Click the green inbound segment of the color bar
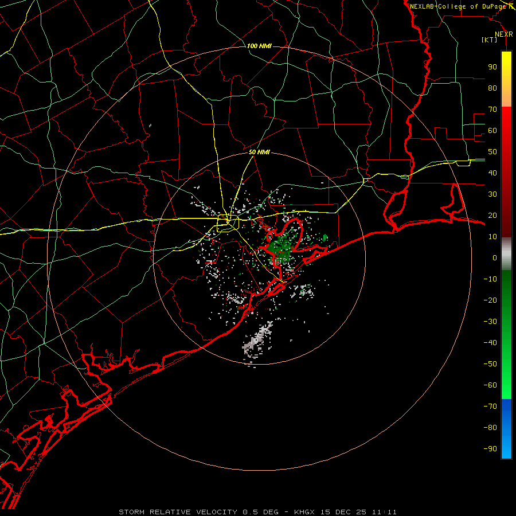 [x=506, y=334]
